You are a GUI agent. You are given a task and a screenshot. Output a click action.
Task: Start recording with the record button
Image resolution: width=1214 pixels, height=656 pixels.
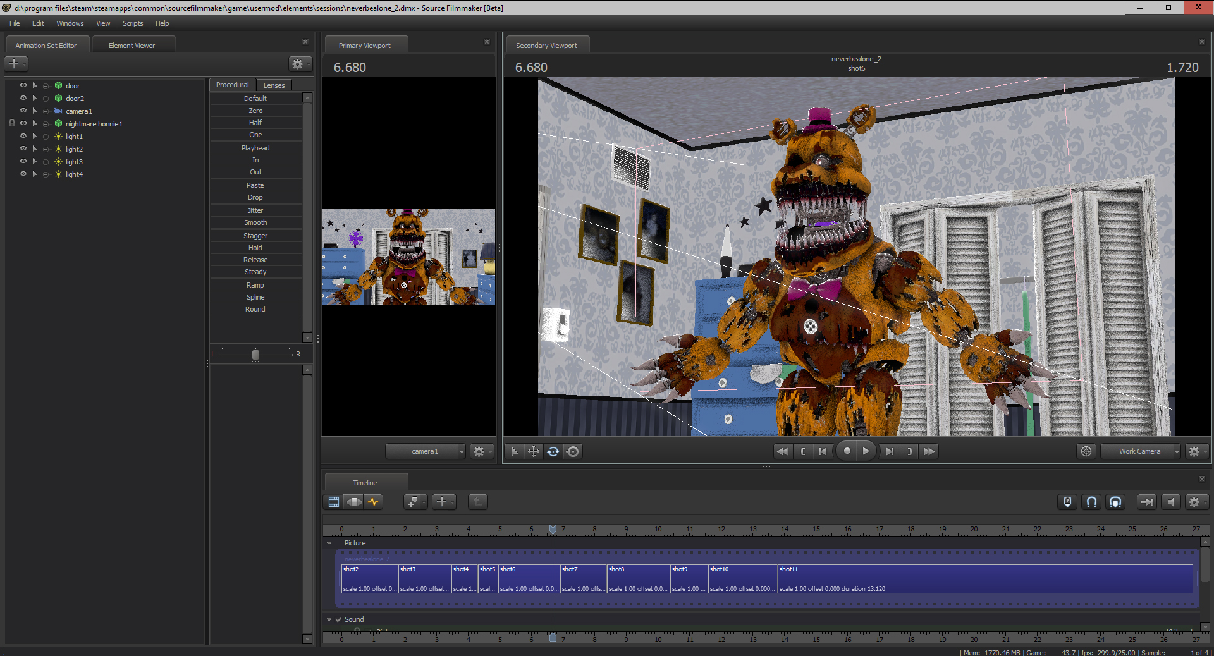(847, 451)
